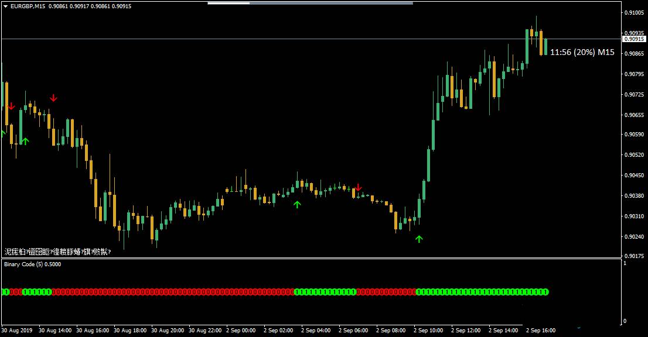
Task: Click the first green Binary Code dot
Action: (5, 291)
